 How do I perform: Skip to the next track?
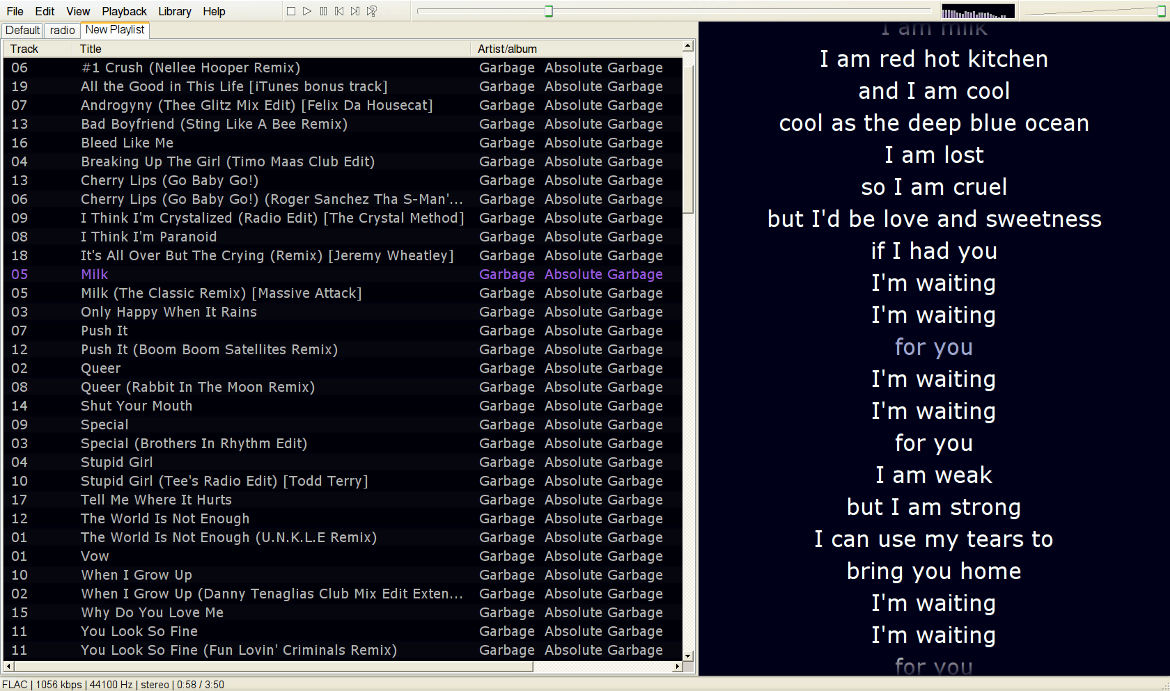coord(355,11)
